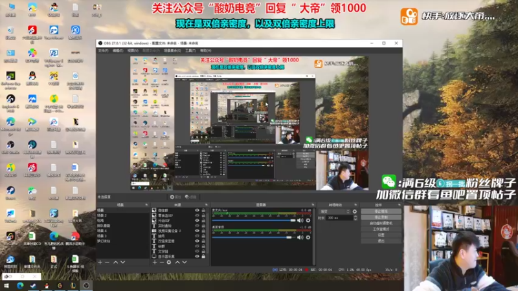Decrease transition duration with down arrow
The width and height of the screenshot is (518, 291).
coord(355,219)
